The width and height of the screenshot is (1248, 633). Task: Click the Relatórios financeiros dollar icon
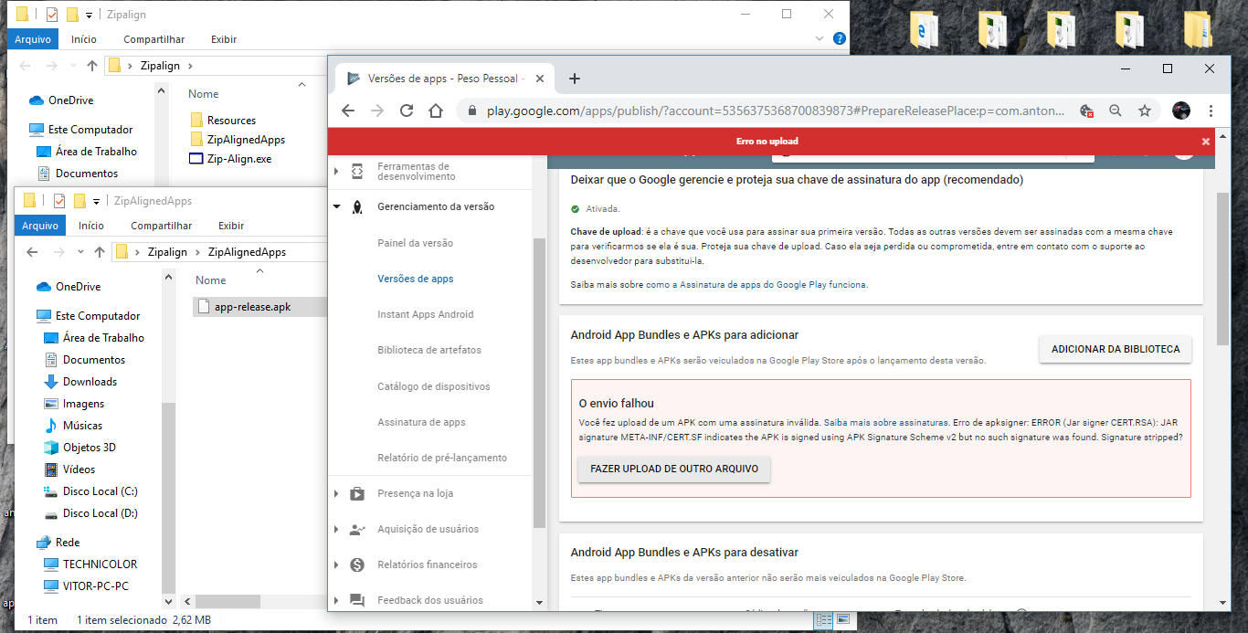point(357,564)
